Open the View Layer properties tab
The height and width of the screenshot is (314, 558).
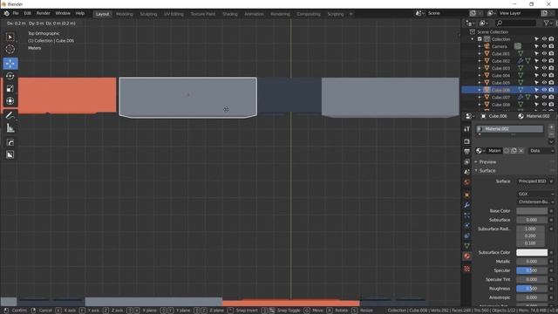(466, 161)
